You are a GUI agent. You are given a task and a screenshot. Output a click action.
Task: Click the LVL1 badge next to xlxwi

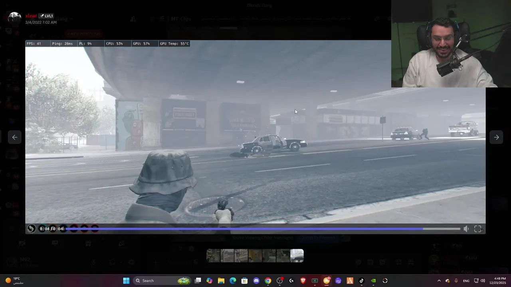point(46,16)
